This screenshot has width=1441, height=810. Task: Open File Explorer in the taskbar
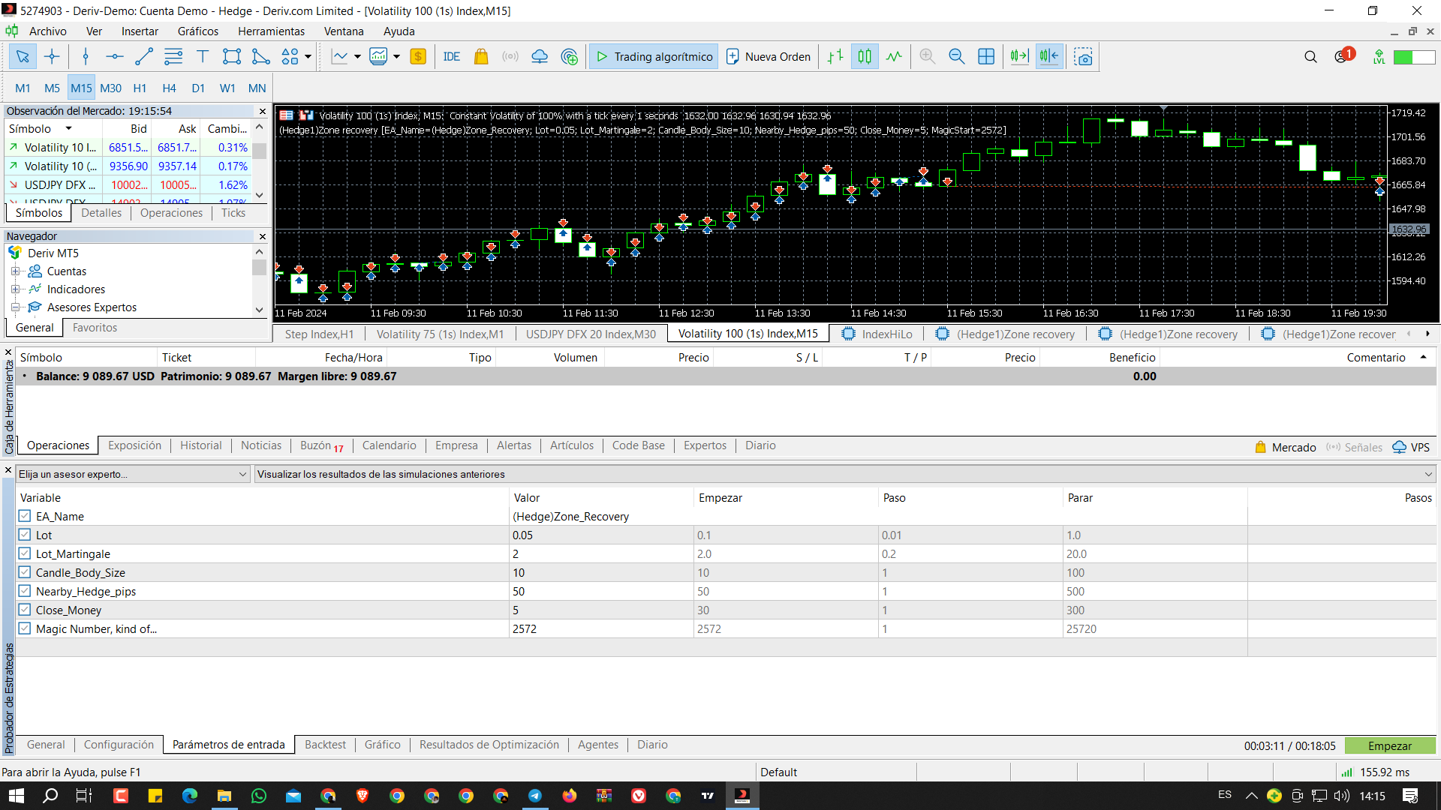click(224, 796)
